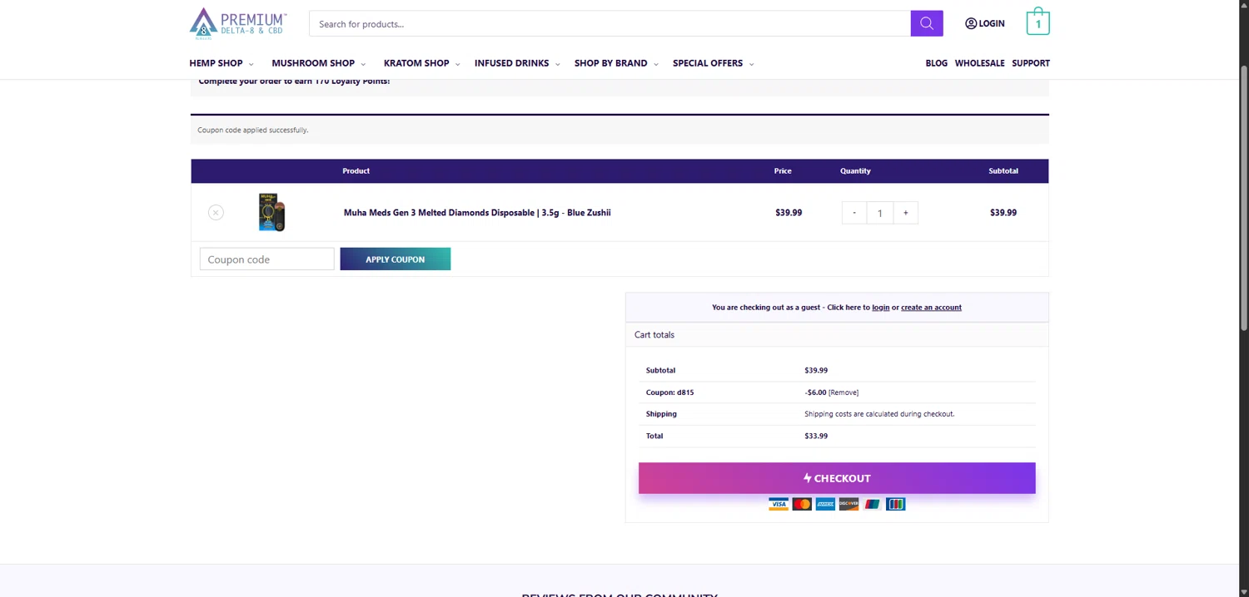
Task: Click the Mastercard icon
Action: [802, 504]
